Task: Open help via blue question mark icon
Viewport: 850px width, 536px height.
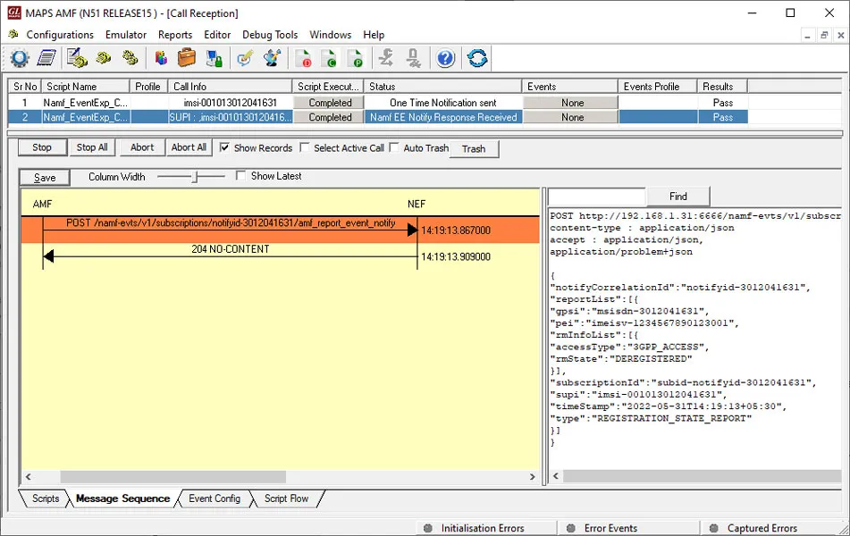Action: [x=446, y=58]
